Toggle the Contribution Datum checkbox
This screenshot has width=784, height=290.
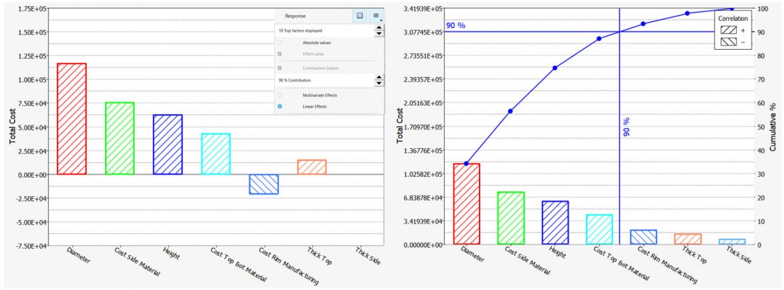pyautogui.click(x=280, y=68)
